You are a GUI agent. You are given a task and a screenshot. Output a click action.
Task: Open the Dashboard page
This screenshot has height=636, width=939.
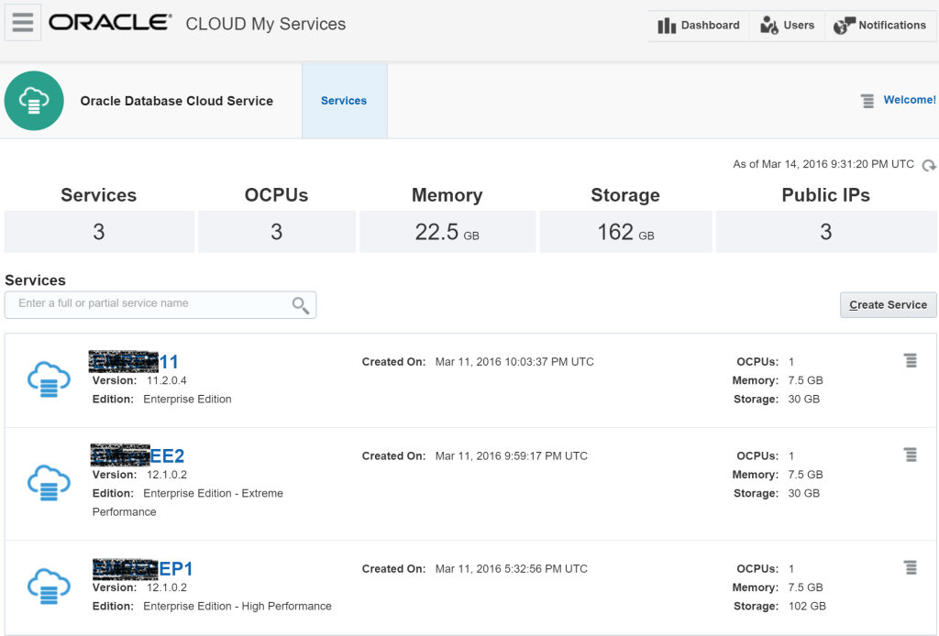(x=699, y=26)
